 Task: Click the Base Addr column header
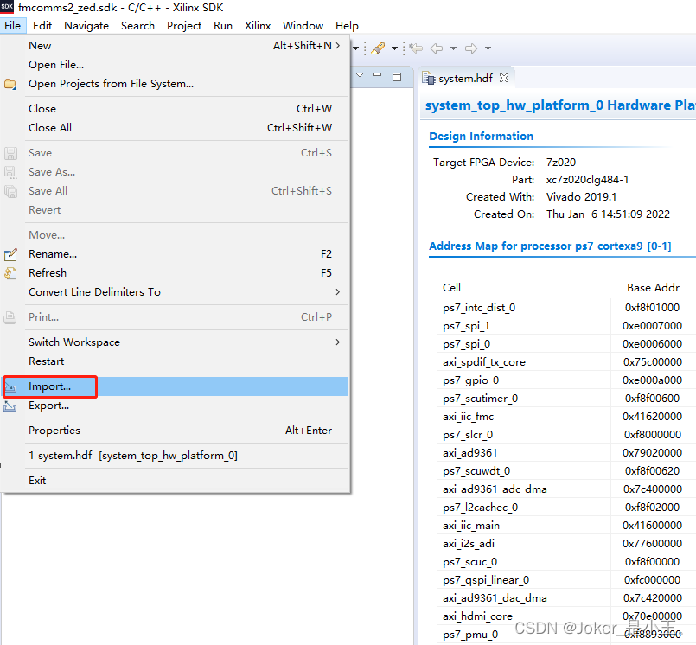pyautogui.click(x=653, y=288)
